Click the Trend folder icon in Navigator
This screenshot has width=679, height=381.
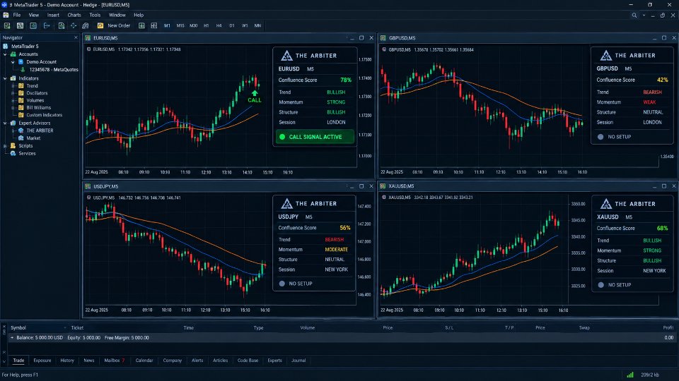coord(21,86)
